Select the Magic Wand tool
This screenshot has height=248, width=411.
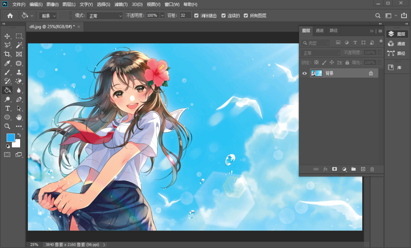[19, 45]
